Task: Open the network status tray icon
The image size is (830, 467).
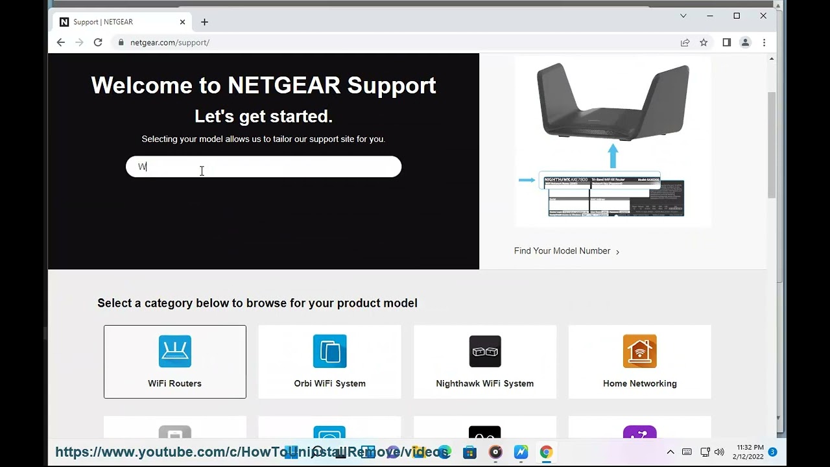Action: point(705,452)
